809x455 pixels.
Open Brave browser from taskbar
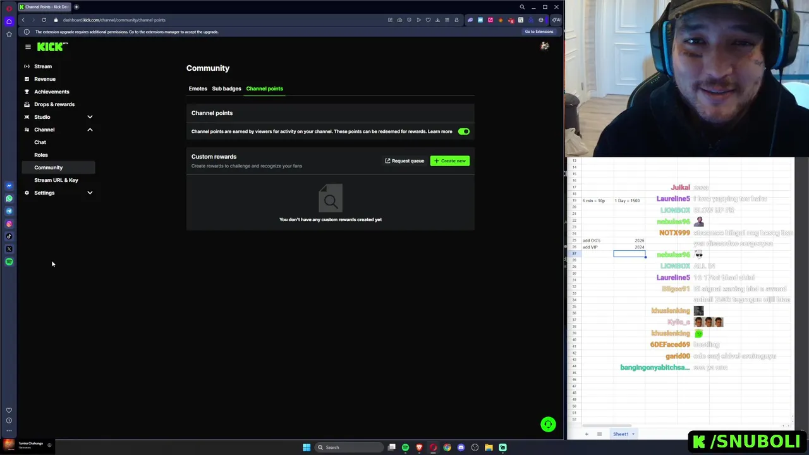[419, 447]
